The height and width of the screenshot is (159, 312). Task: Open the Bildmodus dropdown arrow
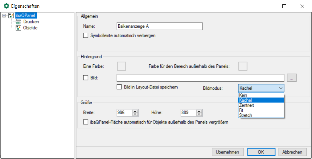(x=281, y=88)
